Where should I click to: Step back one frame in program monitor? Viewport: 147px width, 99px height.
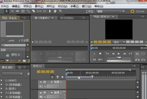coord(113,54)
